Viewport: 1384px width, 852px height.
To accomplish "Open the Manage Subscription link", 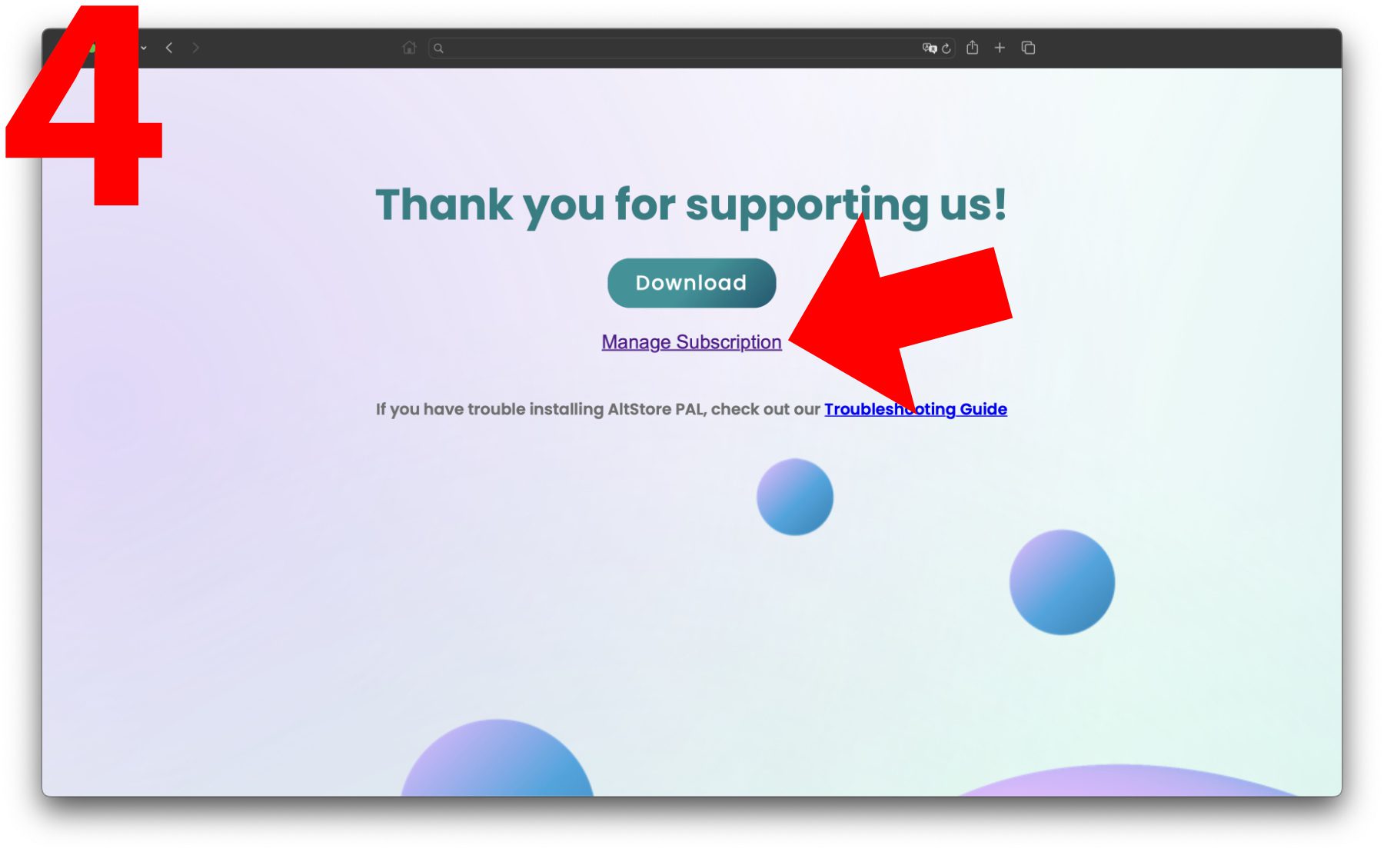I will [691, 342].
